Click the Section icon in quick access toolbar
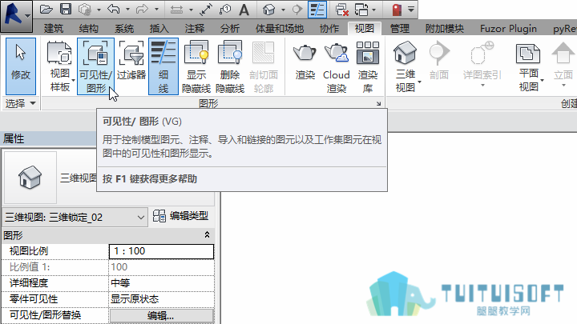577x324 pixels. (x=297, y=10)
